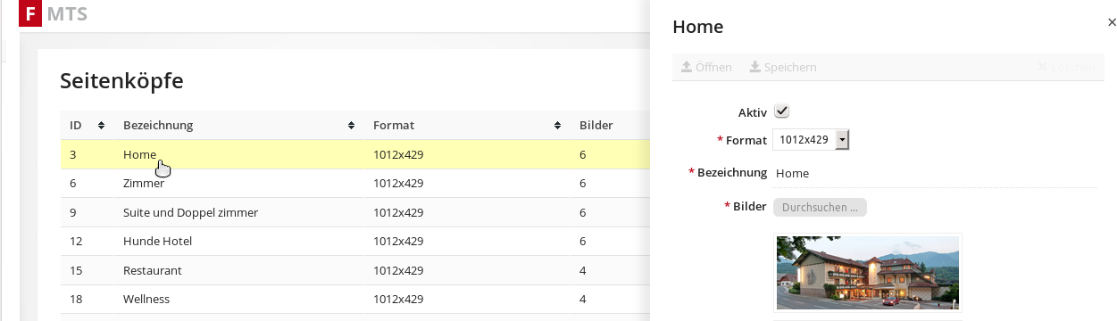The height and width of the screenshot is (321, 1117).
Task: Select the hotel image thumbnail
Action: point(867,273)
